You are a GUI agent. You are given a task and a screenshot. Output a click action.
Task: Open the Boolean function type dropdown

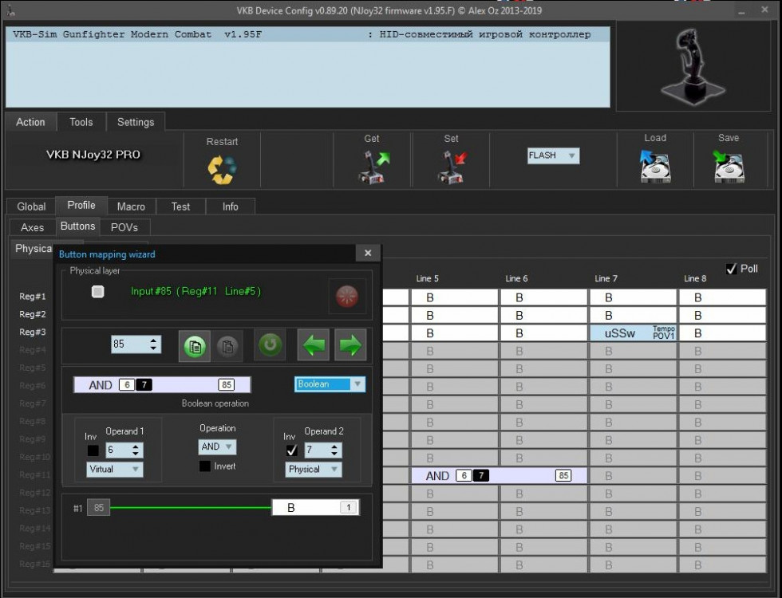pos(330,384)
